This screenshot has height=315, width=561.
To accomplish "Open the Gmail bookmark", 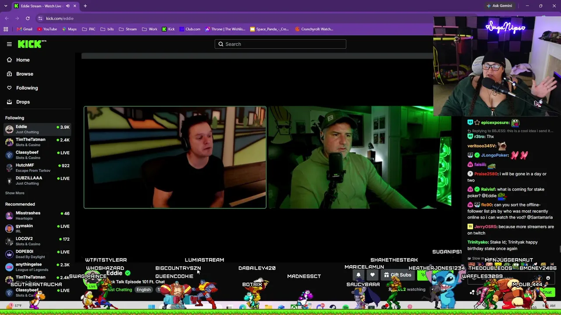I will 25,29.
